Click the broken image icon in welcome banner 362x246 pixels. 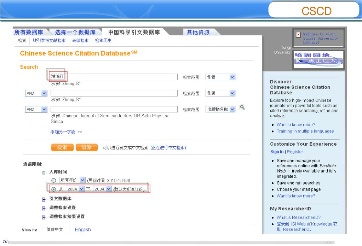(298, 35)
